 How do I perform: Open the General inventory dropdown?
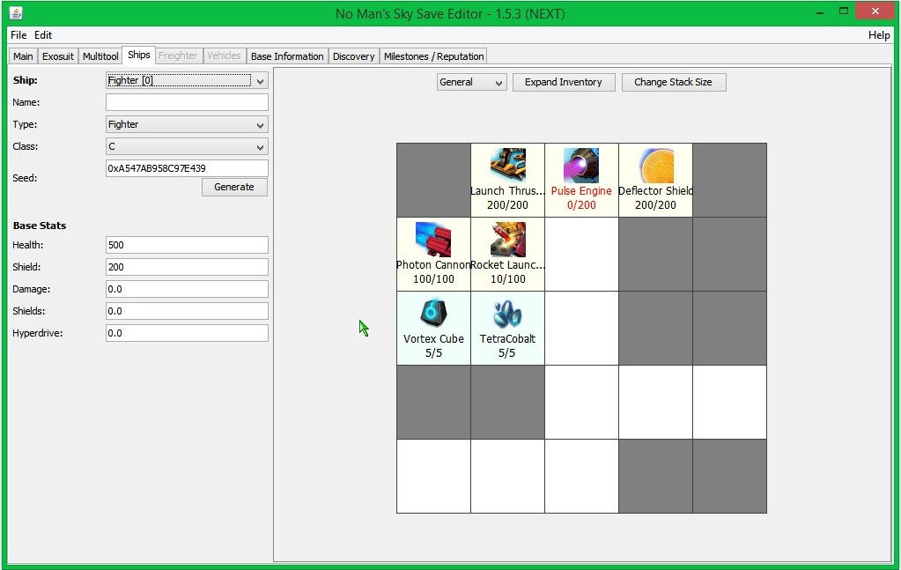[x=471, y=82]
